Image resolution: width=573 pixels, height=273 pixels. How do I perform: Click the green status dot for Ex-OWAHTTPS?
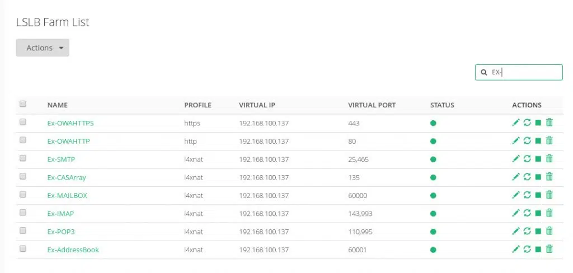(x=433, y=123)
